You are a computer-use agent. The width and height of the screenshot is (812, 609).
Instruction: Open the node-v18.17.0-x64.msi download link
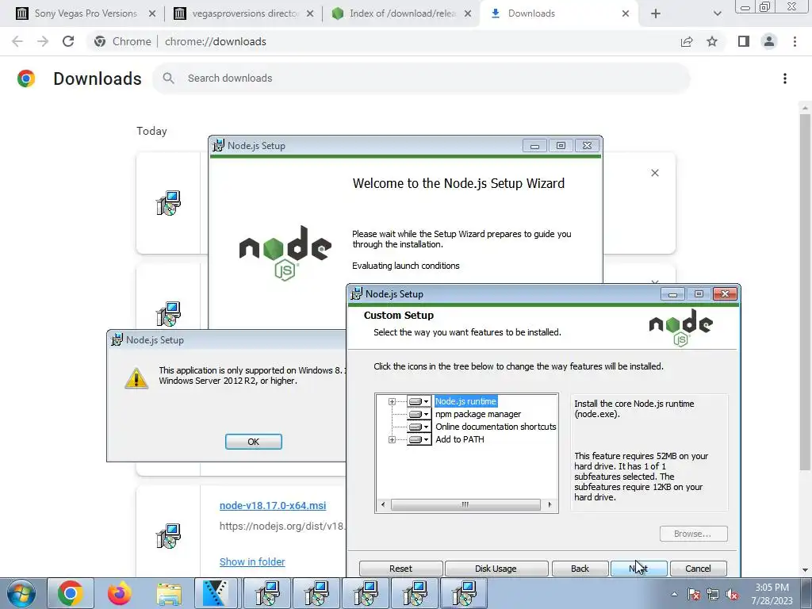coord(273,505)
